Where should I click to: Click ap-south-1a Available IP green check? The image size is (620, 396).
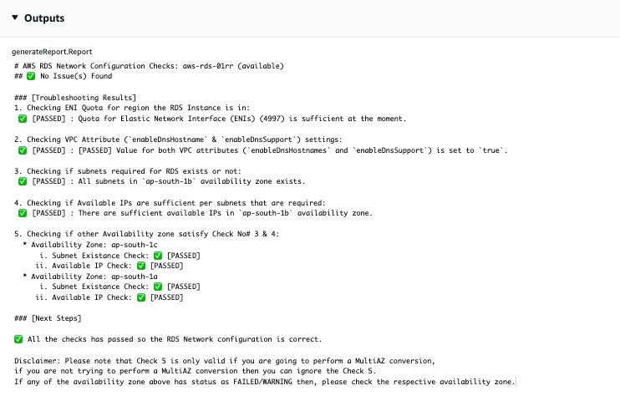(x=142, y=297)
